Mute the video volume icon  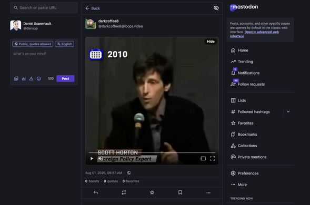(x=101, y=158)
